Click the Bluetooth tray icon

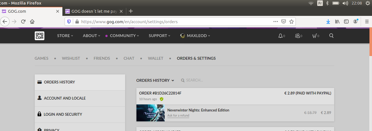pyautogui.click(x=327, y=3)
